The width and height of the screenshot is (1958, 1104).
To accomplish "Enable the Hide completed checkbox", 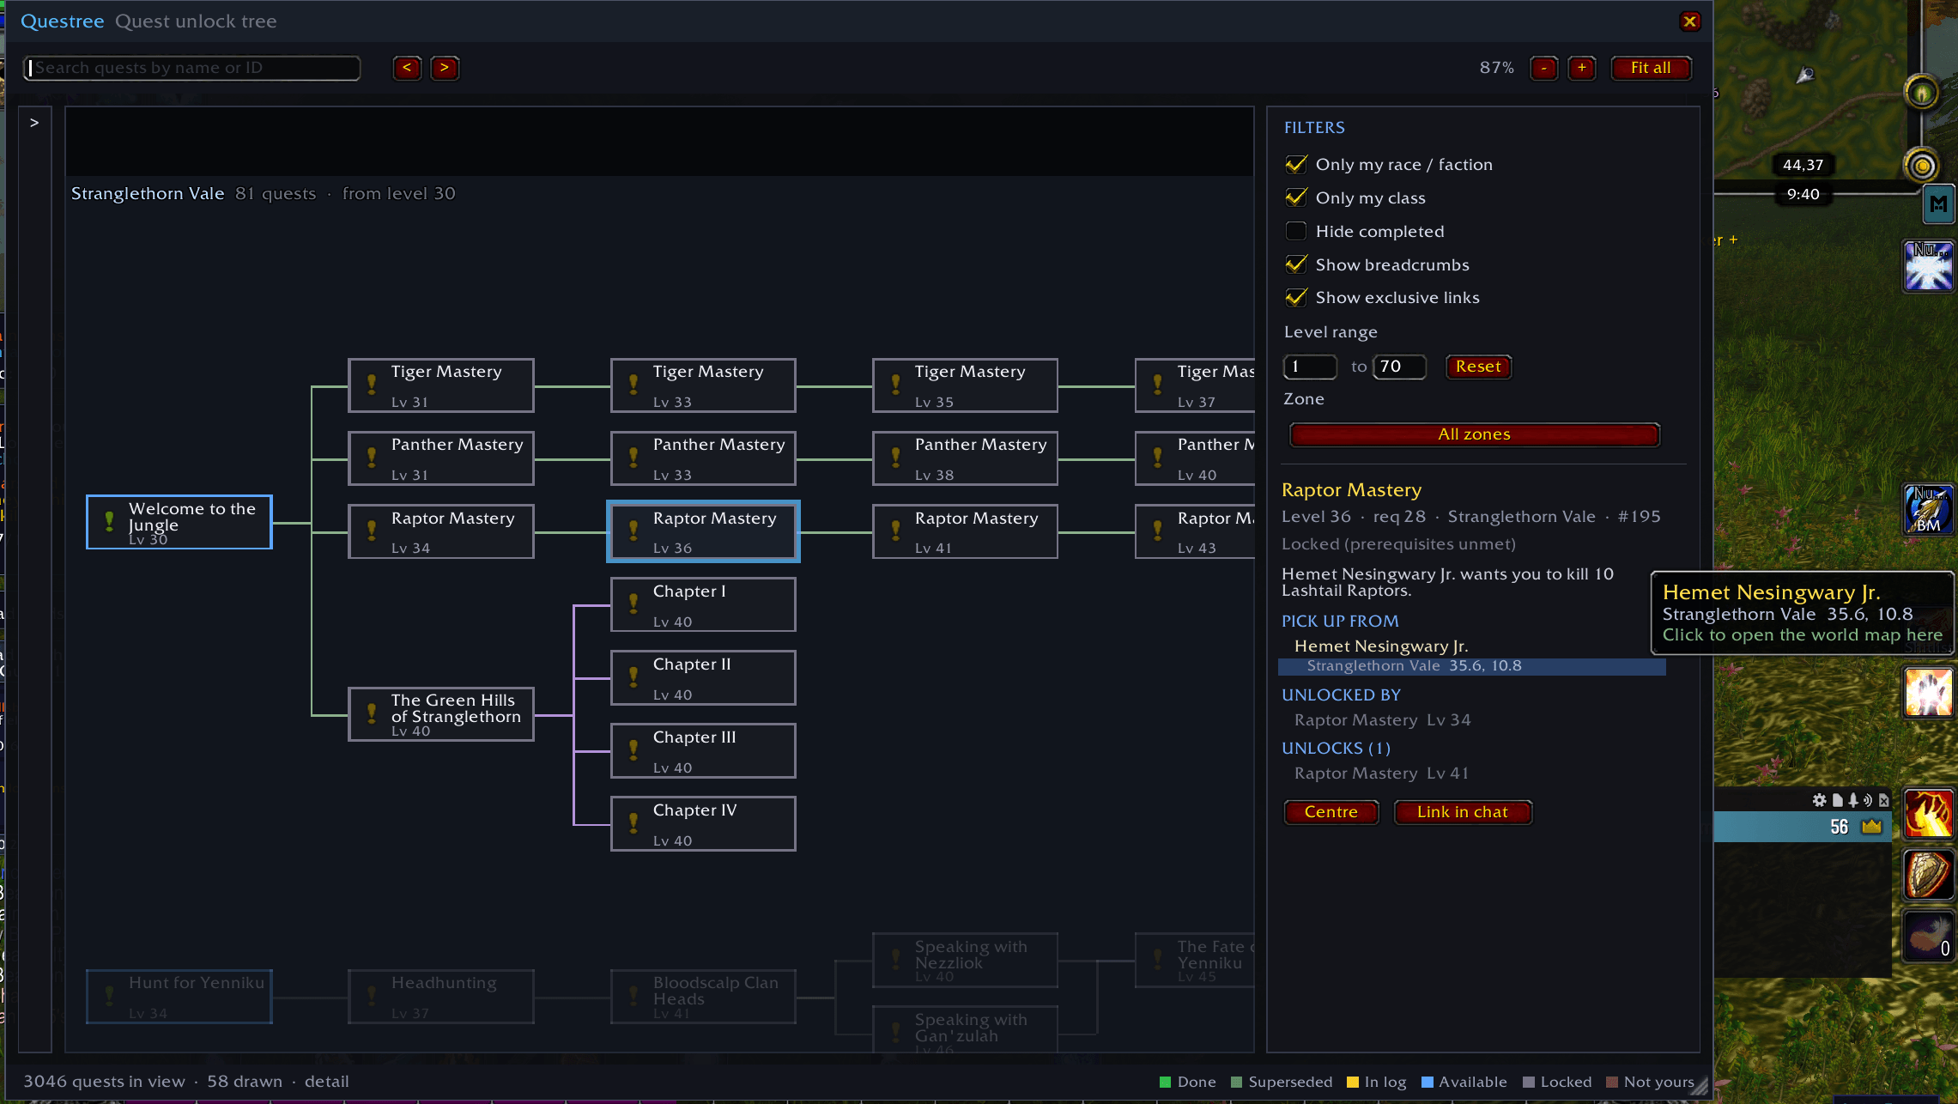I will click(x=1296, y=231).
